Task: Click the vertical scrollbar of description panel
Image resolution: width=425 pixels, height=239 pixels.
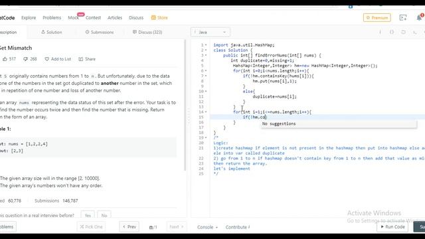Action: click(185, 105)
